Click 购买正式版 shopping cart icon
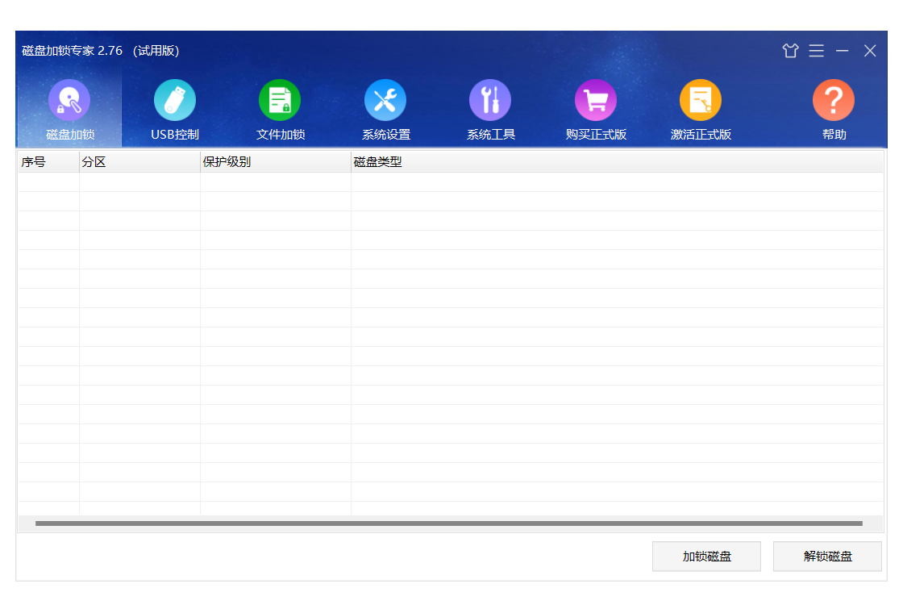The image size is (903, 613). [x=596, y=100]
